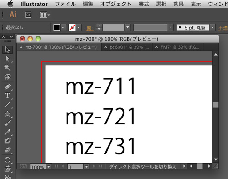Select the Selection (black arrow) tool
Screen dimensions: 228x179
point(7,50)
